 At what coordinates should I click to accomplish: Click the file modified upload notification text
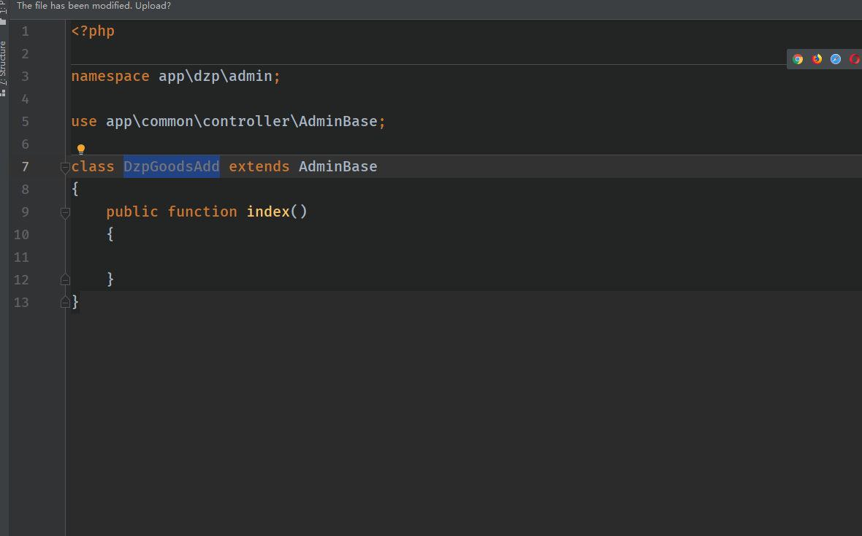coord(94,6)
